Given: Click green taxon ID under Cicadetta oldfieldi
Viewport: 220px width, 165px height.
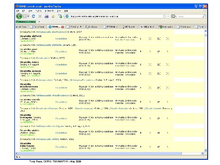Looking at the screenshot, I should (27, 41).
